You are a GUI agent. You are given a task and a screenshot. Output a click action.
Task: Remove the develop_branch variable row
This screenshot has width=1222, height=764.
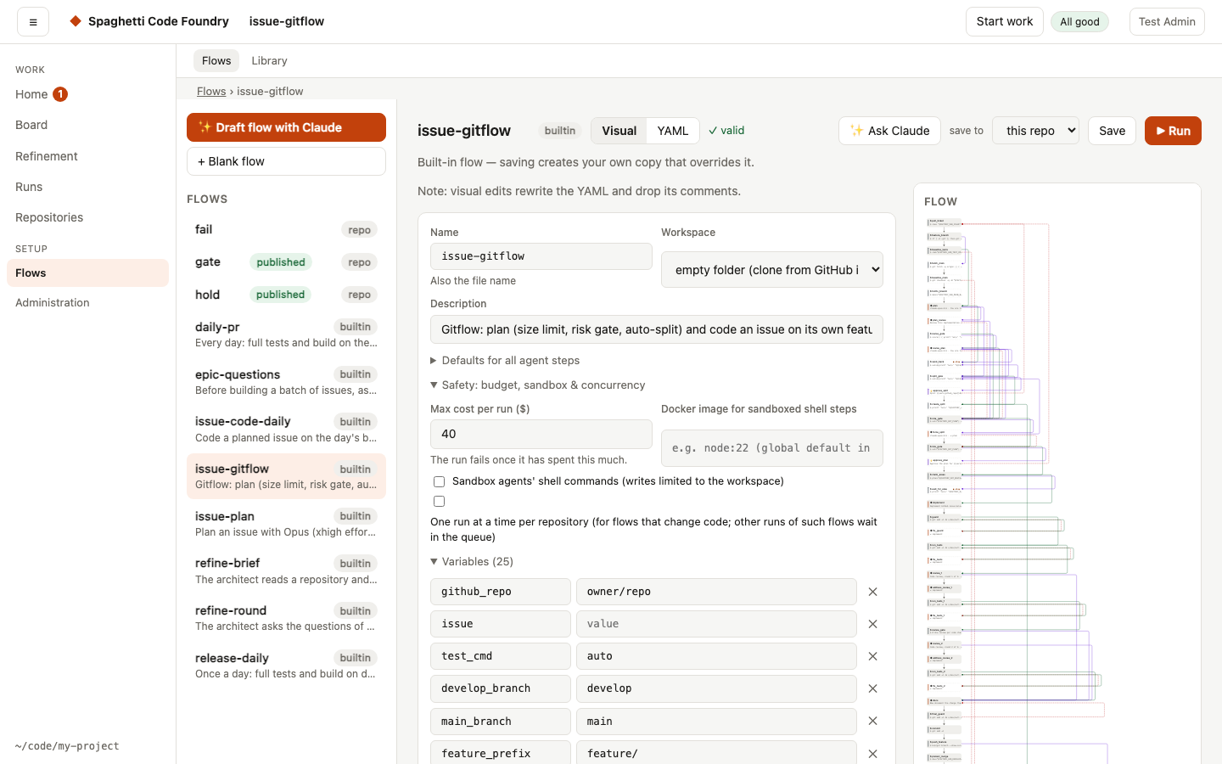tap(872, 688)
